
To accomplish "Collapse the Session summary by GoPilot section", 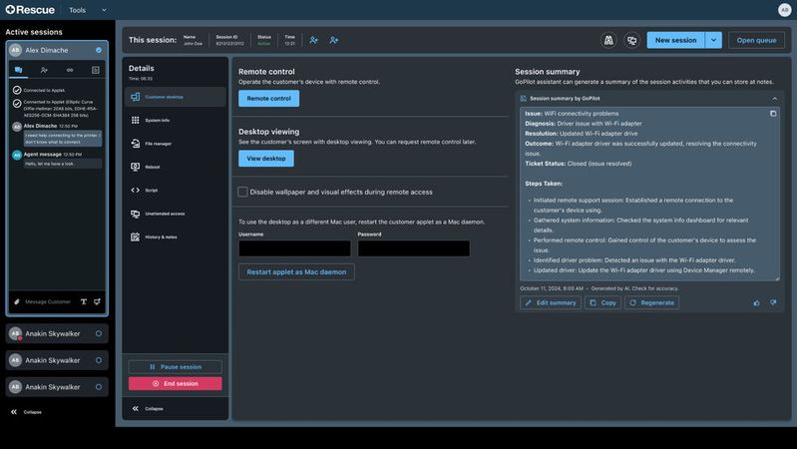I will click(x=775, y=99).
